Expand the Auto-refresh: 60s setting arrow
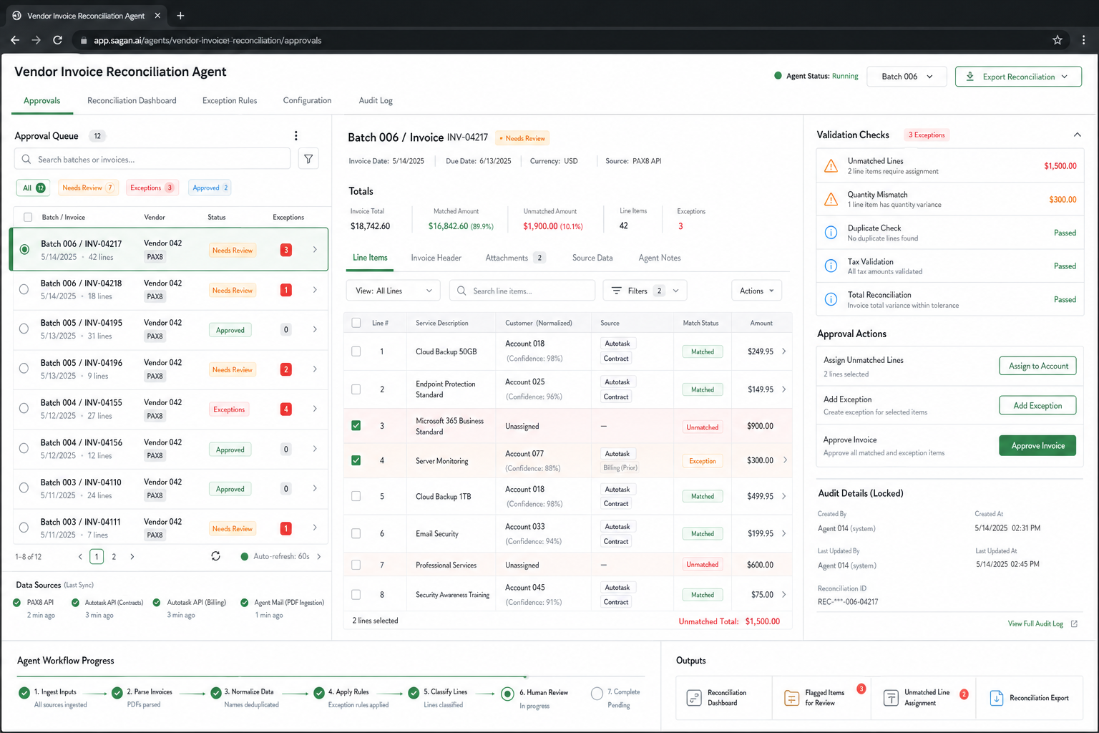The width and height of the screenshot is (1099, 733). point(319,556)
